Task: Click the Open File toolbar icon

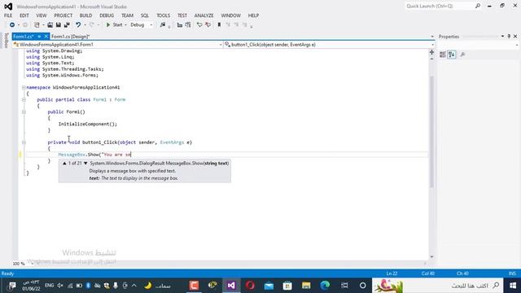Action: click(x=50, y=25)
